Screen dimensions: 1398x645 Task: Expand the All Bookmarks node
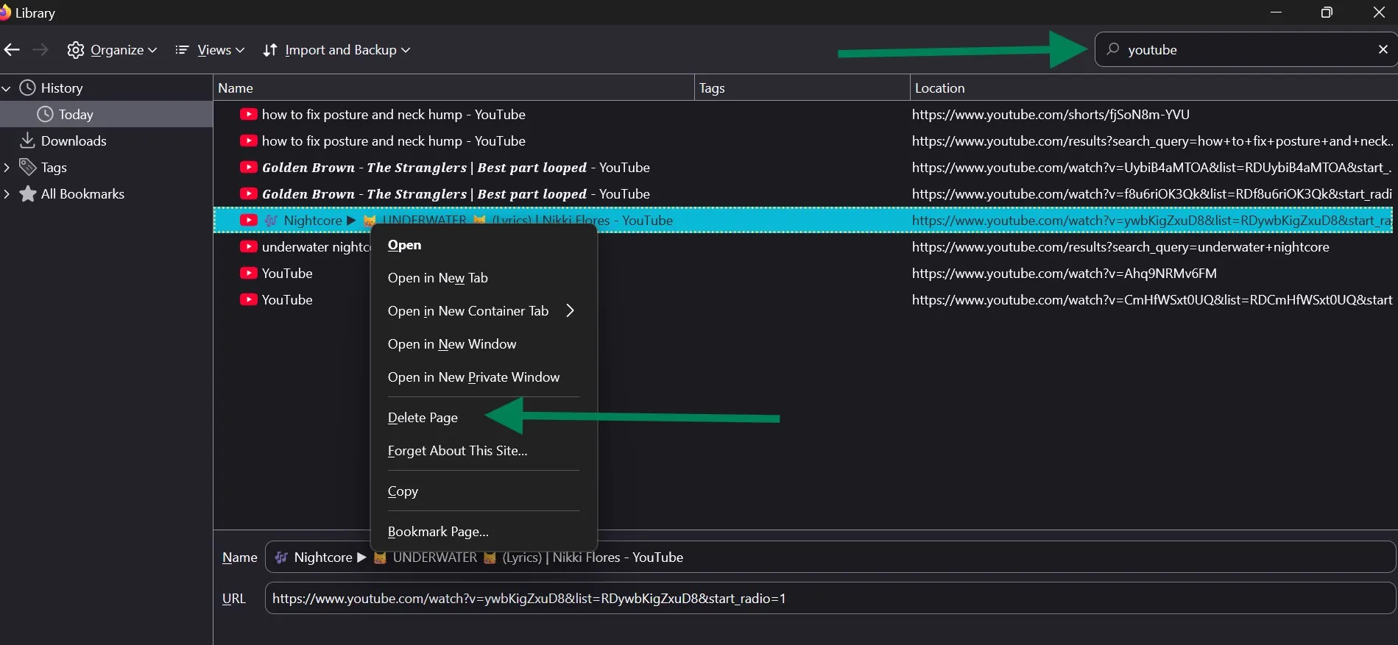(7, 193)
